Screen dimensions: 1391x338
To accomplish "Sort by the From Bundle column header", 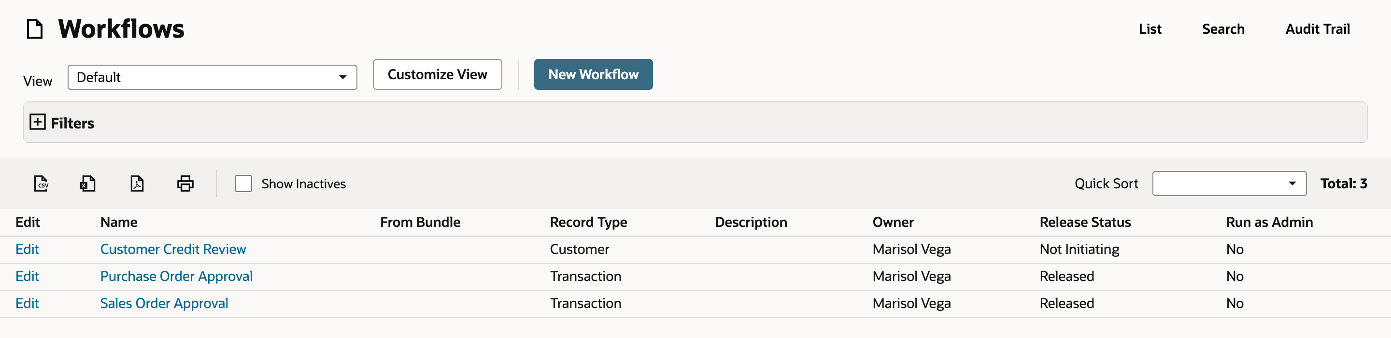I will coord(420,223).
